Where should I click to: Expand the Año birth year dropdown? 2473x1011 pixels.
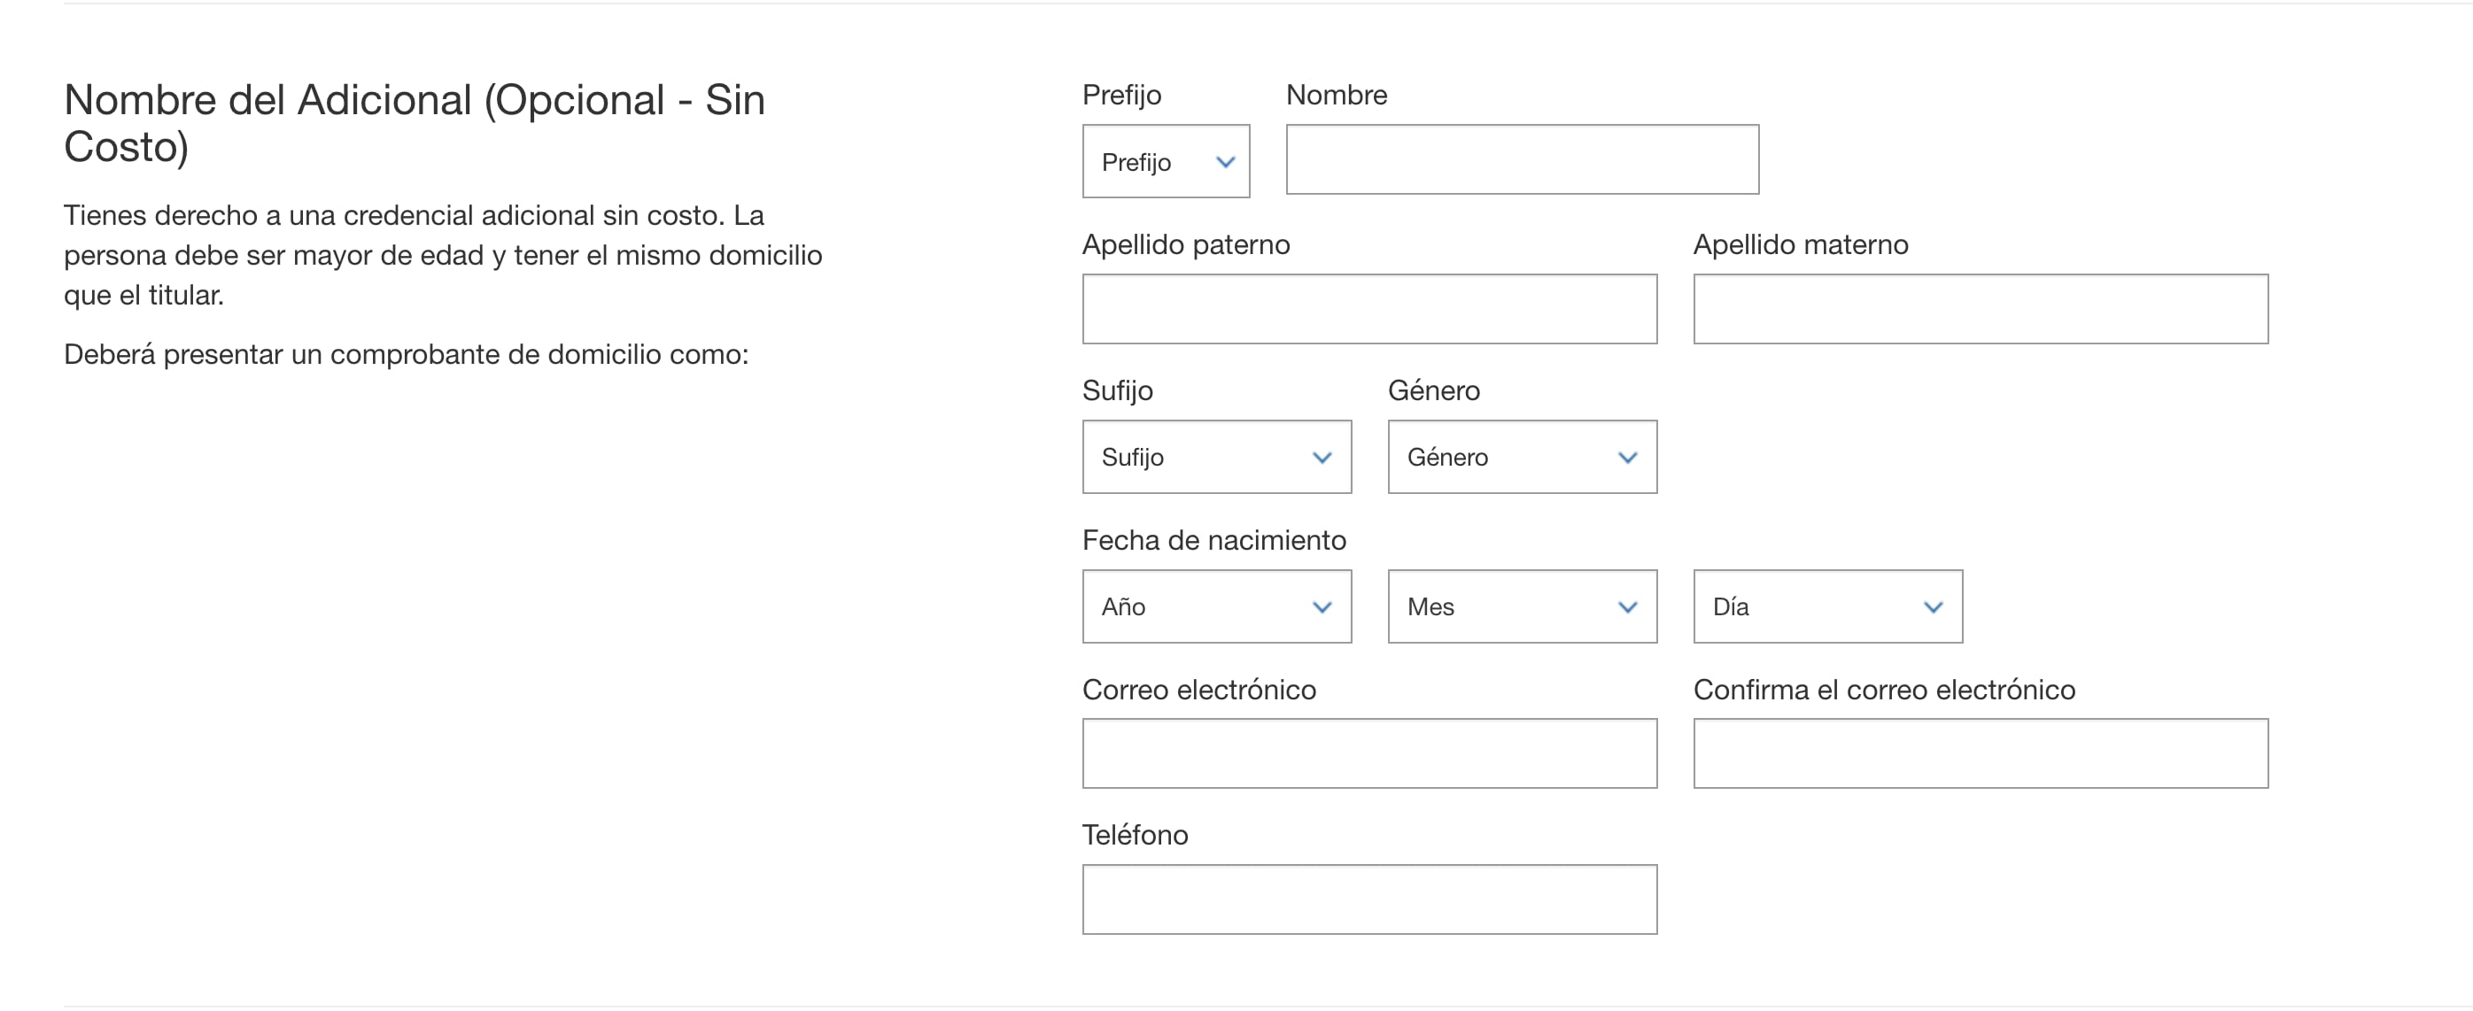tap(1216, 606)
